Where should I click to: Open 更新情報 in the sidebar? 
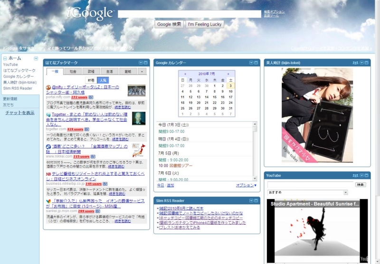coord(10,99)
